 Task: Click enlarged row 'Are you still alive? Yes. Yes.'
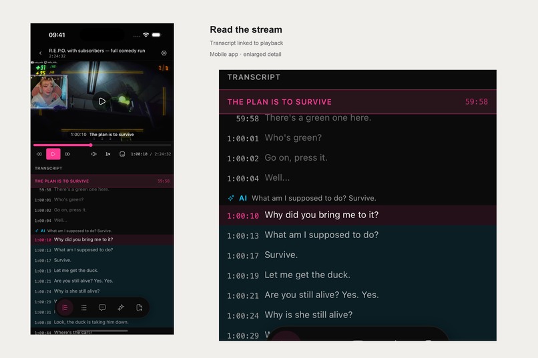[x=358, y=295]
